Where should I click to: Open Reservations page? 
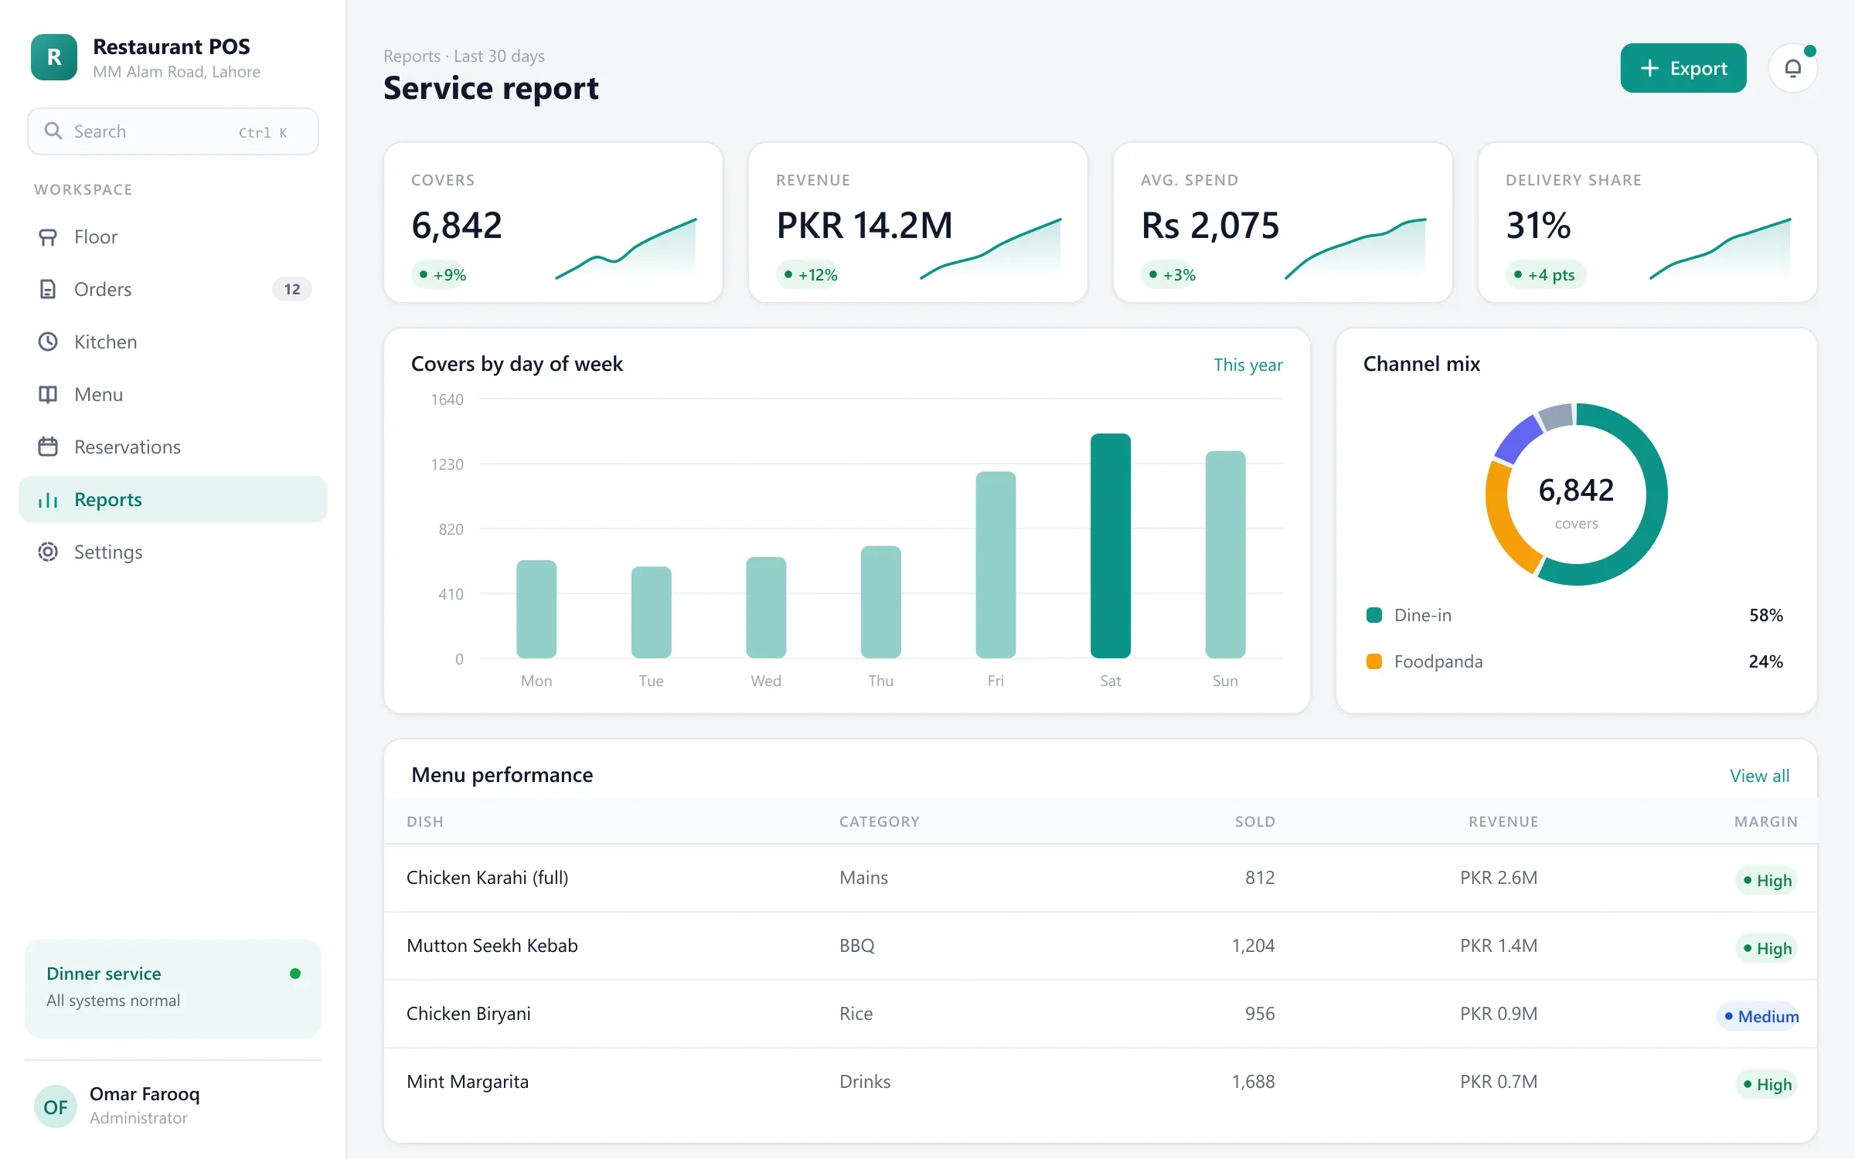point(173,447)
